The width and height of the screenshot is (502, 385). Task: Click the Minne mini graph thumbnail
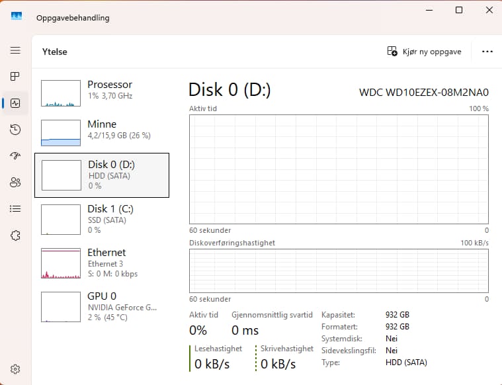[x=61, y=132]
